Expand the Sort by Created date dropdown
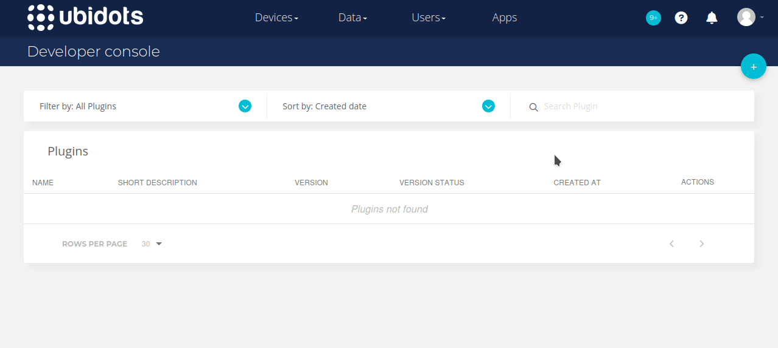Viewport: 778px width, 348px height. pyautogui.click(x=488, y=106)
